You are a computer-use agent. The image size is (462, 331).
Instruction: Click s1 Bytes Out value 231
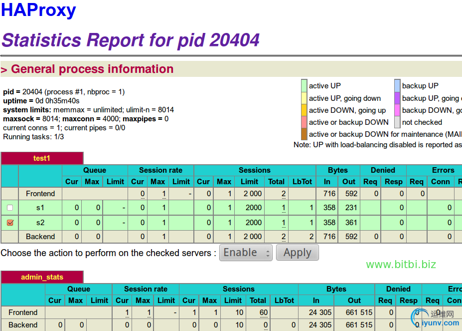tap(351, 208)
